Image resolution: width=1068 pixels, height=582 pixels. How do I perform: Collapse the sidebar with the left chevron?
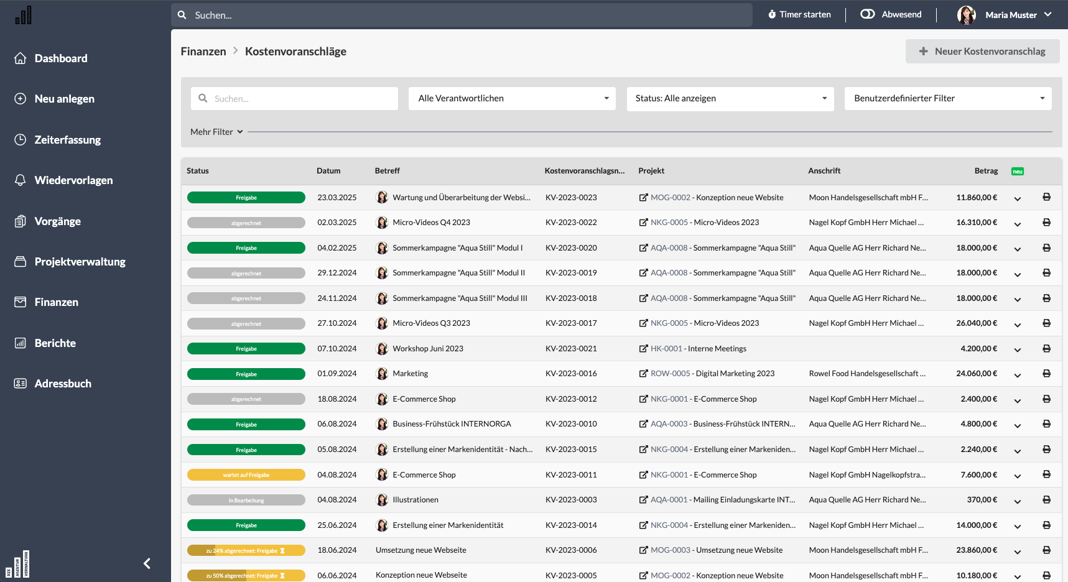coord(147,563)
